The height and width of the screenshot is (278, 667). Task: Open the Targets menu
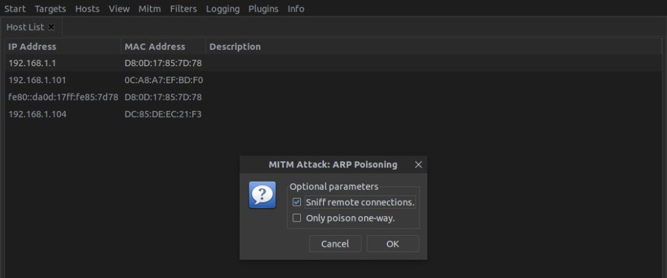pyautogui.click(x=50, y=9)
